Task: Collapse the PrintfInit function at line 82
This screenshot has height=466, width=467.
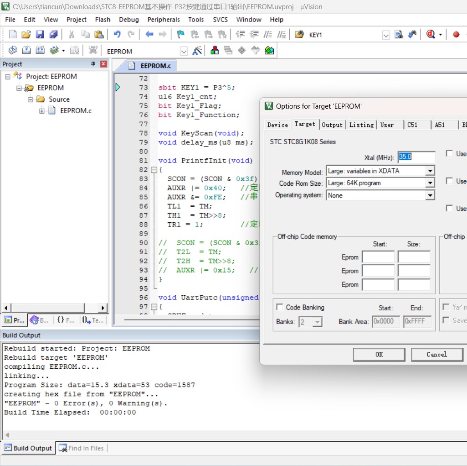Action: click(x=154, y=170)
